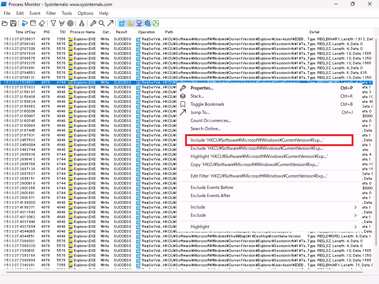Open a saved log file
The image size is (379, 284).
[x=5, y=23]
